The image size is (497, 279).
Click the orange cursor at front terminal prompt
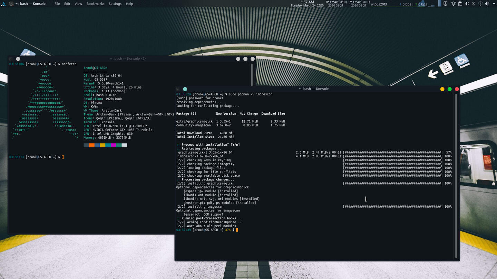click(x=237, y=230)
